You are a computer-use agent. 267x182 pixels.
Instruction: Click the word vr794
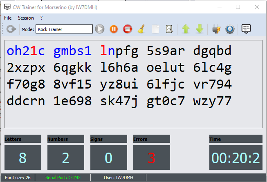click(x=212, y=84)
